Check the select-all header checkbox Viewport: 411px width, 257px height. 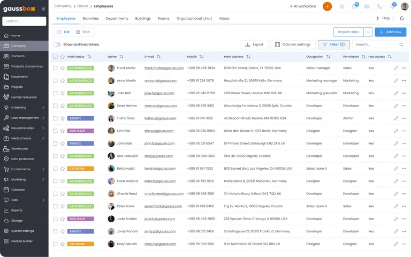pos(55,57)
